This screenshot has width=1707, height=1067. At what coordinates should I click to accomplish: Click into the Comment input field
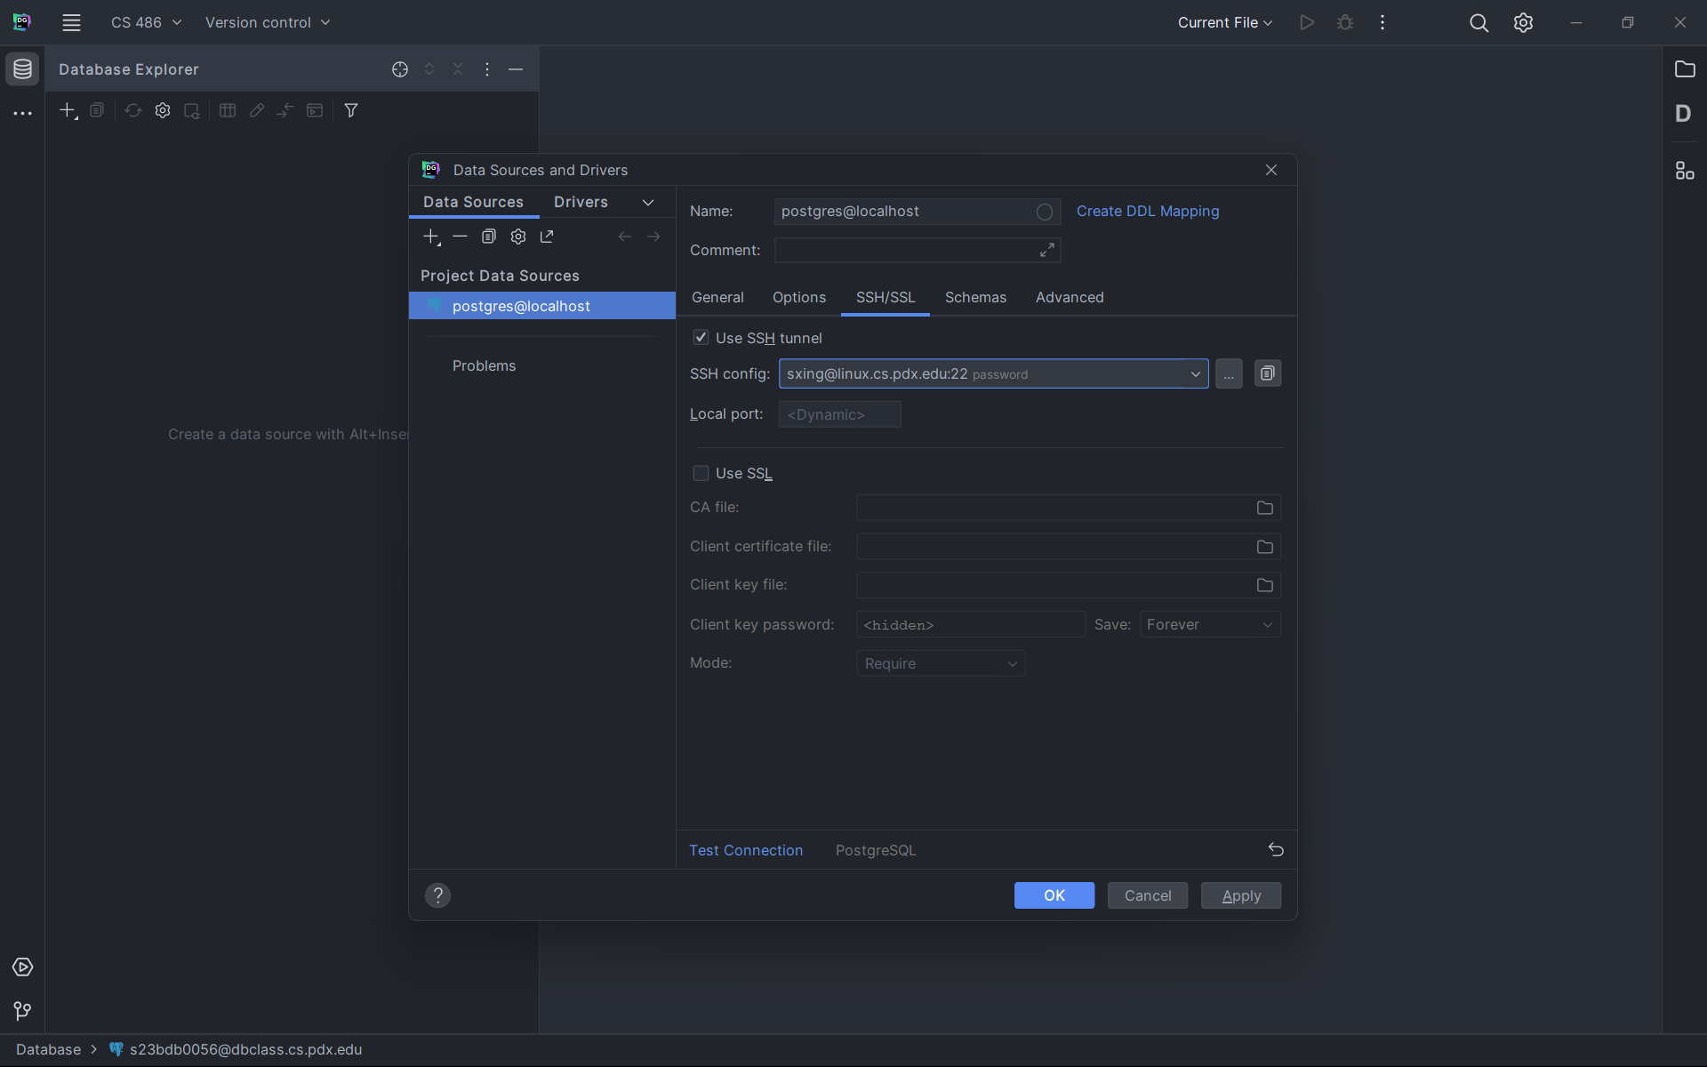(905, 251)
